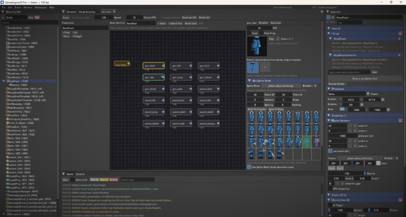Click the gun_shoot node's transition dot

tap(163, 89)
